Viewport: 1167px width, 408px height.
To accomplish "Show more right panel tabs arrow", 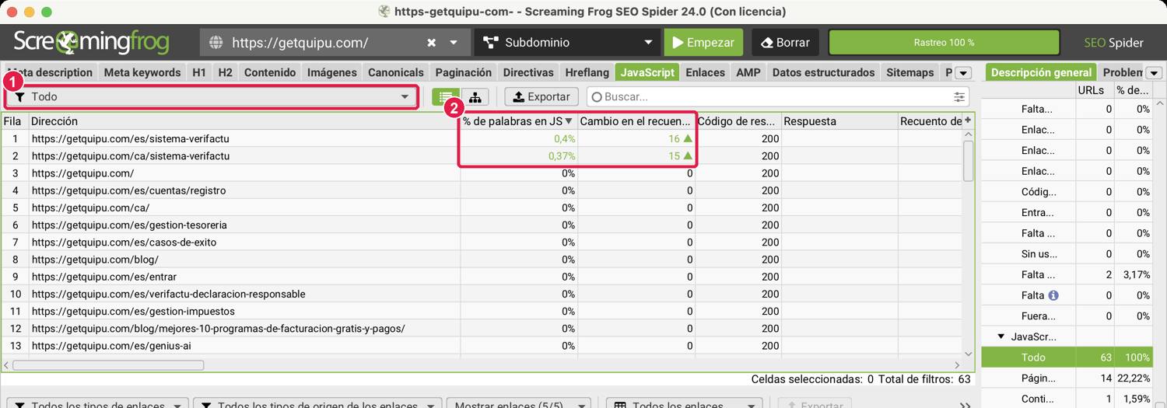I will coord(1154,73).
